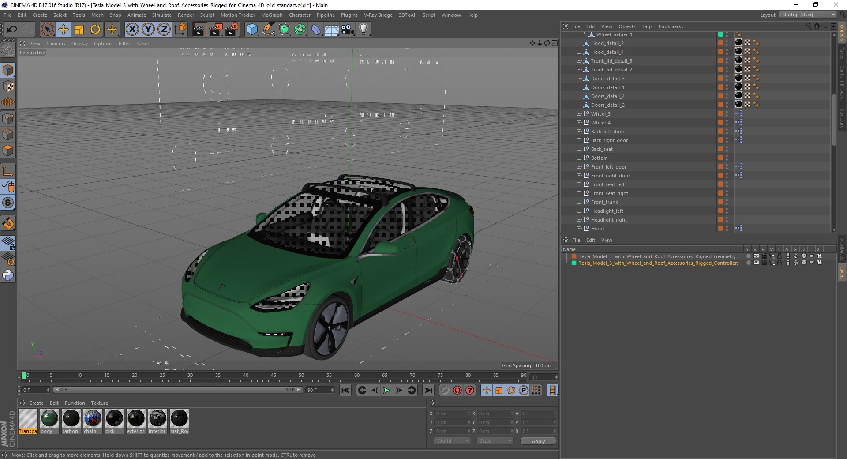Toggle X-axis lock
Viewport: 847px width, 459px height.
(132, 30)
